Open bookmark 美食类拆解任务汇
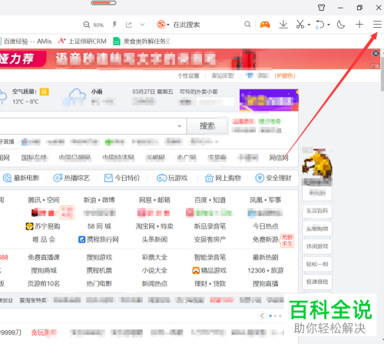 click(143, 42)
